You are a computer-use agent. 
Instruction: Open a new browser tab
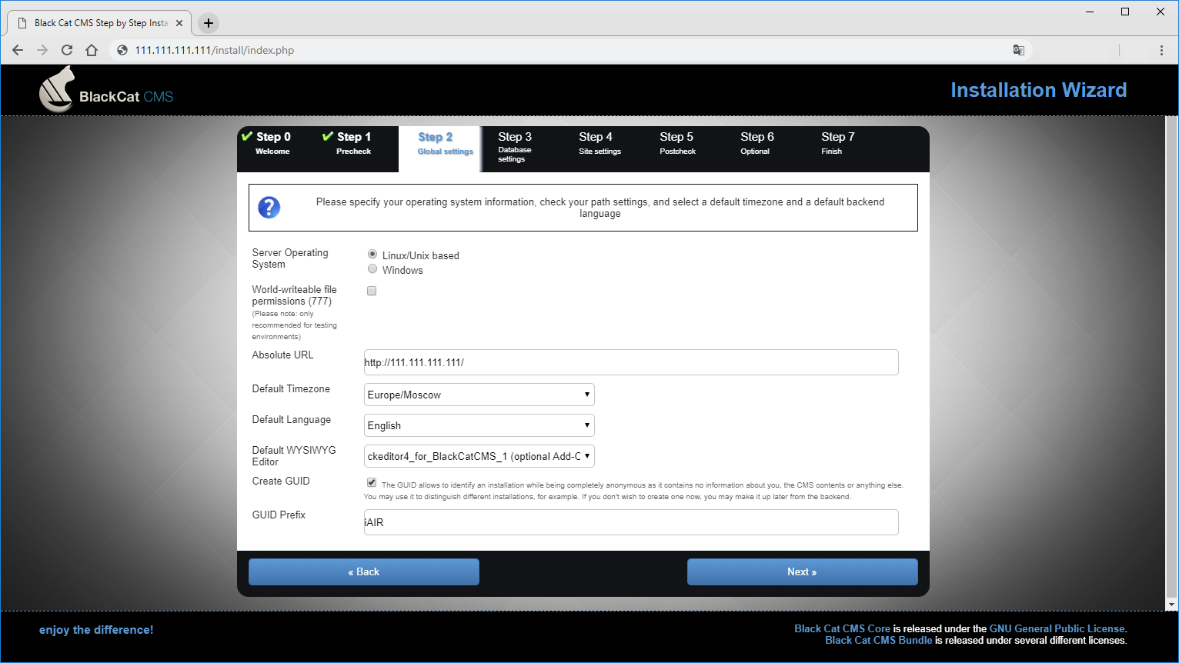208,23
